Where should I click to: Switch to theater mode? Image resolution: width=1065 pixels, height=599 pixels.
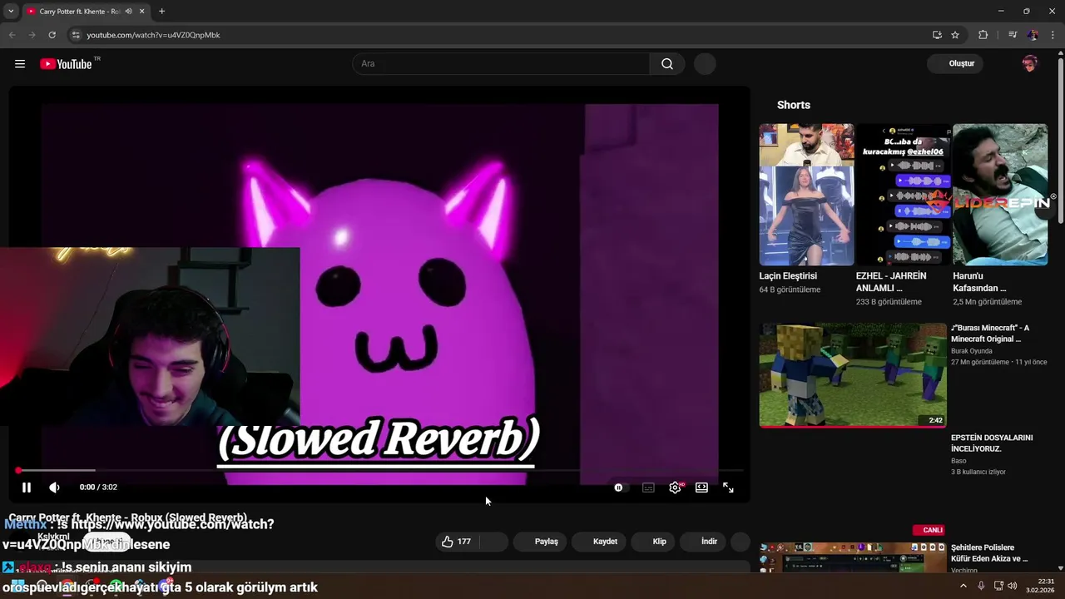pos(701,488)
